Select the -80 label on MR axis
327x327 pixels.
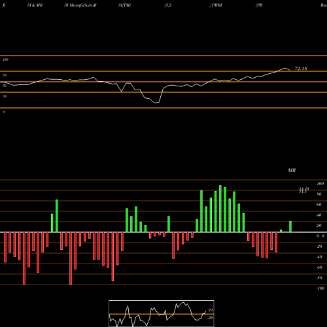(x=319, y=278)
